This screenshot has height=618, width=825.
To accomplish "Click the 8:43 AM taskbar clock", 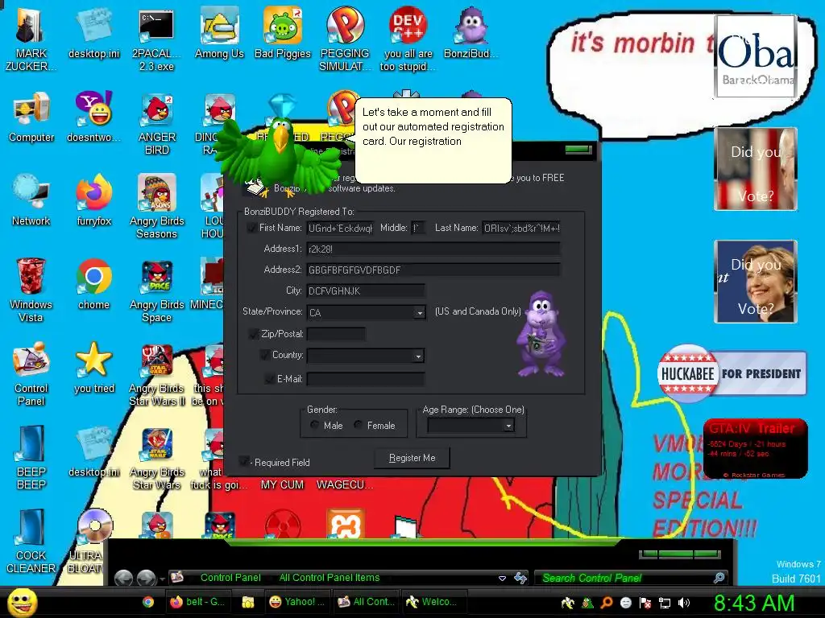I will coord(753,603).
